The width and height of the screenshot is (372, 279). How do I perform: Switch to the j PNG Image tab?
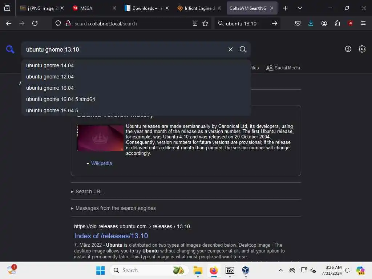(42, 8)
